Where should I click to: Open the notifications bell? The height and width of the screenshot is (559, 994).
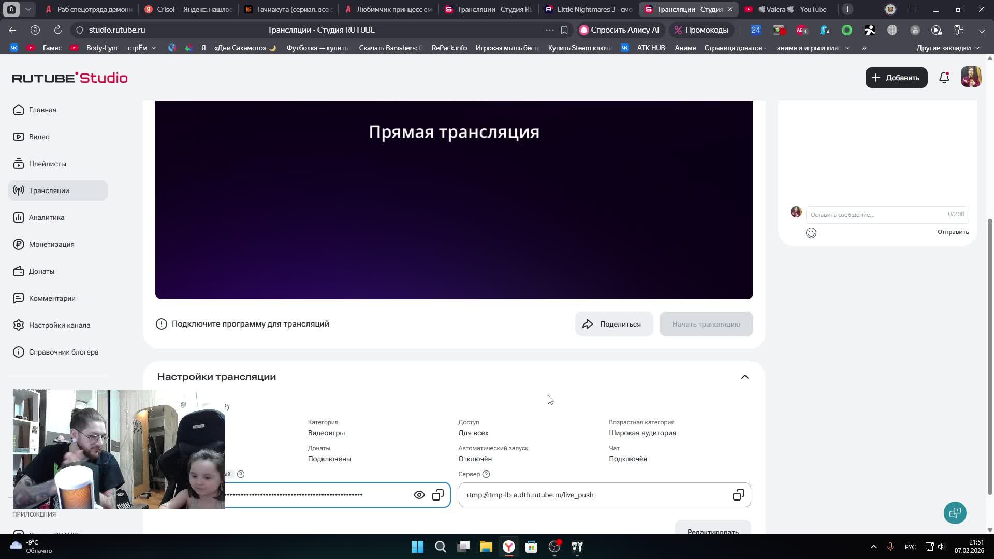tap(944, 78)
